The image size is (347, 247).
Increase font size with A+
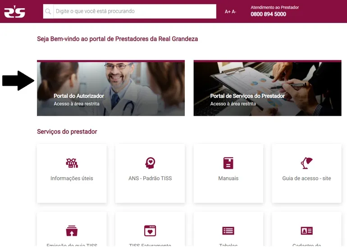(228, 12)
